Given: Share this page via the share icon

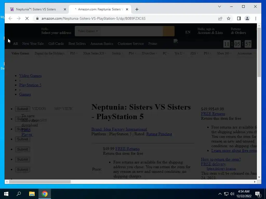Looking at the screenshot, I should point(220,18).
